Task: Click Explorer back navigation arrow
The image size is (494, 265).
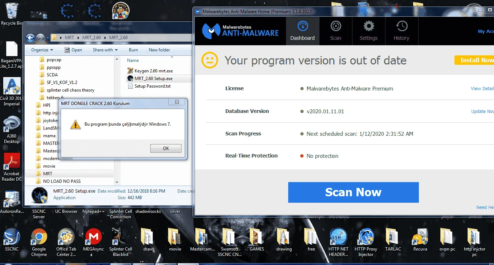Action: point(30,38)
